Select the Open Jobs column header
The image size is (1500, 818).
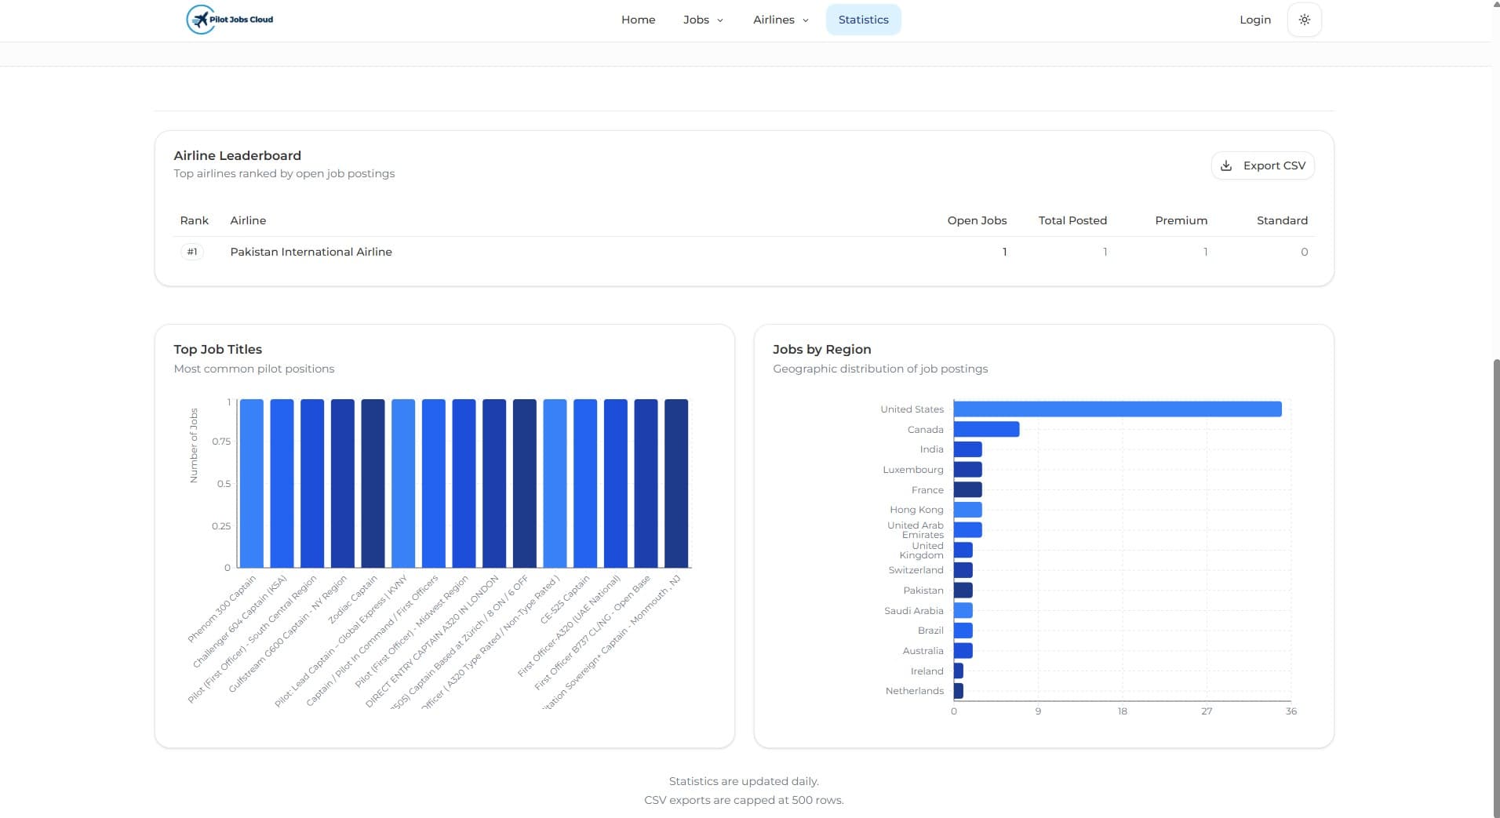976,220
